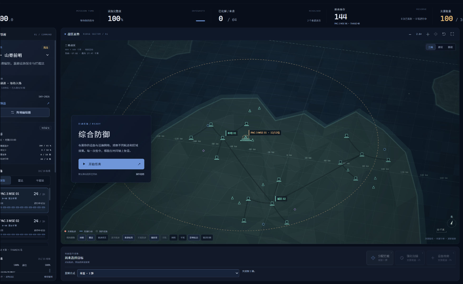Click the 2.6× zoom level readout
Image resolution: width=463 pixels, height=284 pixels.
419,34
